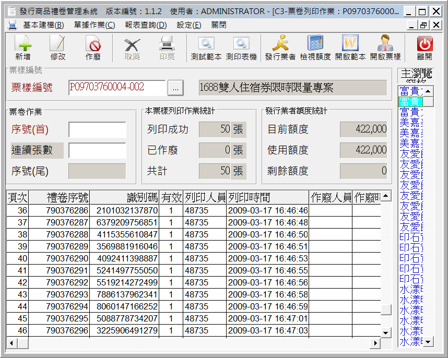Click the table horizontal scrollbar right arrow
The image size is (448, 358).
375,343
